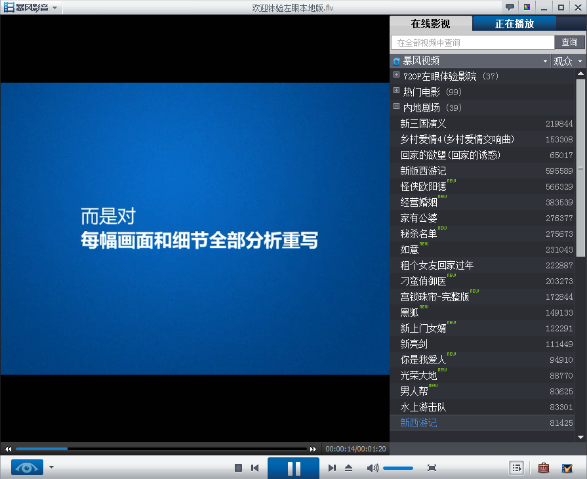Mute the speaker volume icon

tap(373, 468)
